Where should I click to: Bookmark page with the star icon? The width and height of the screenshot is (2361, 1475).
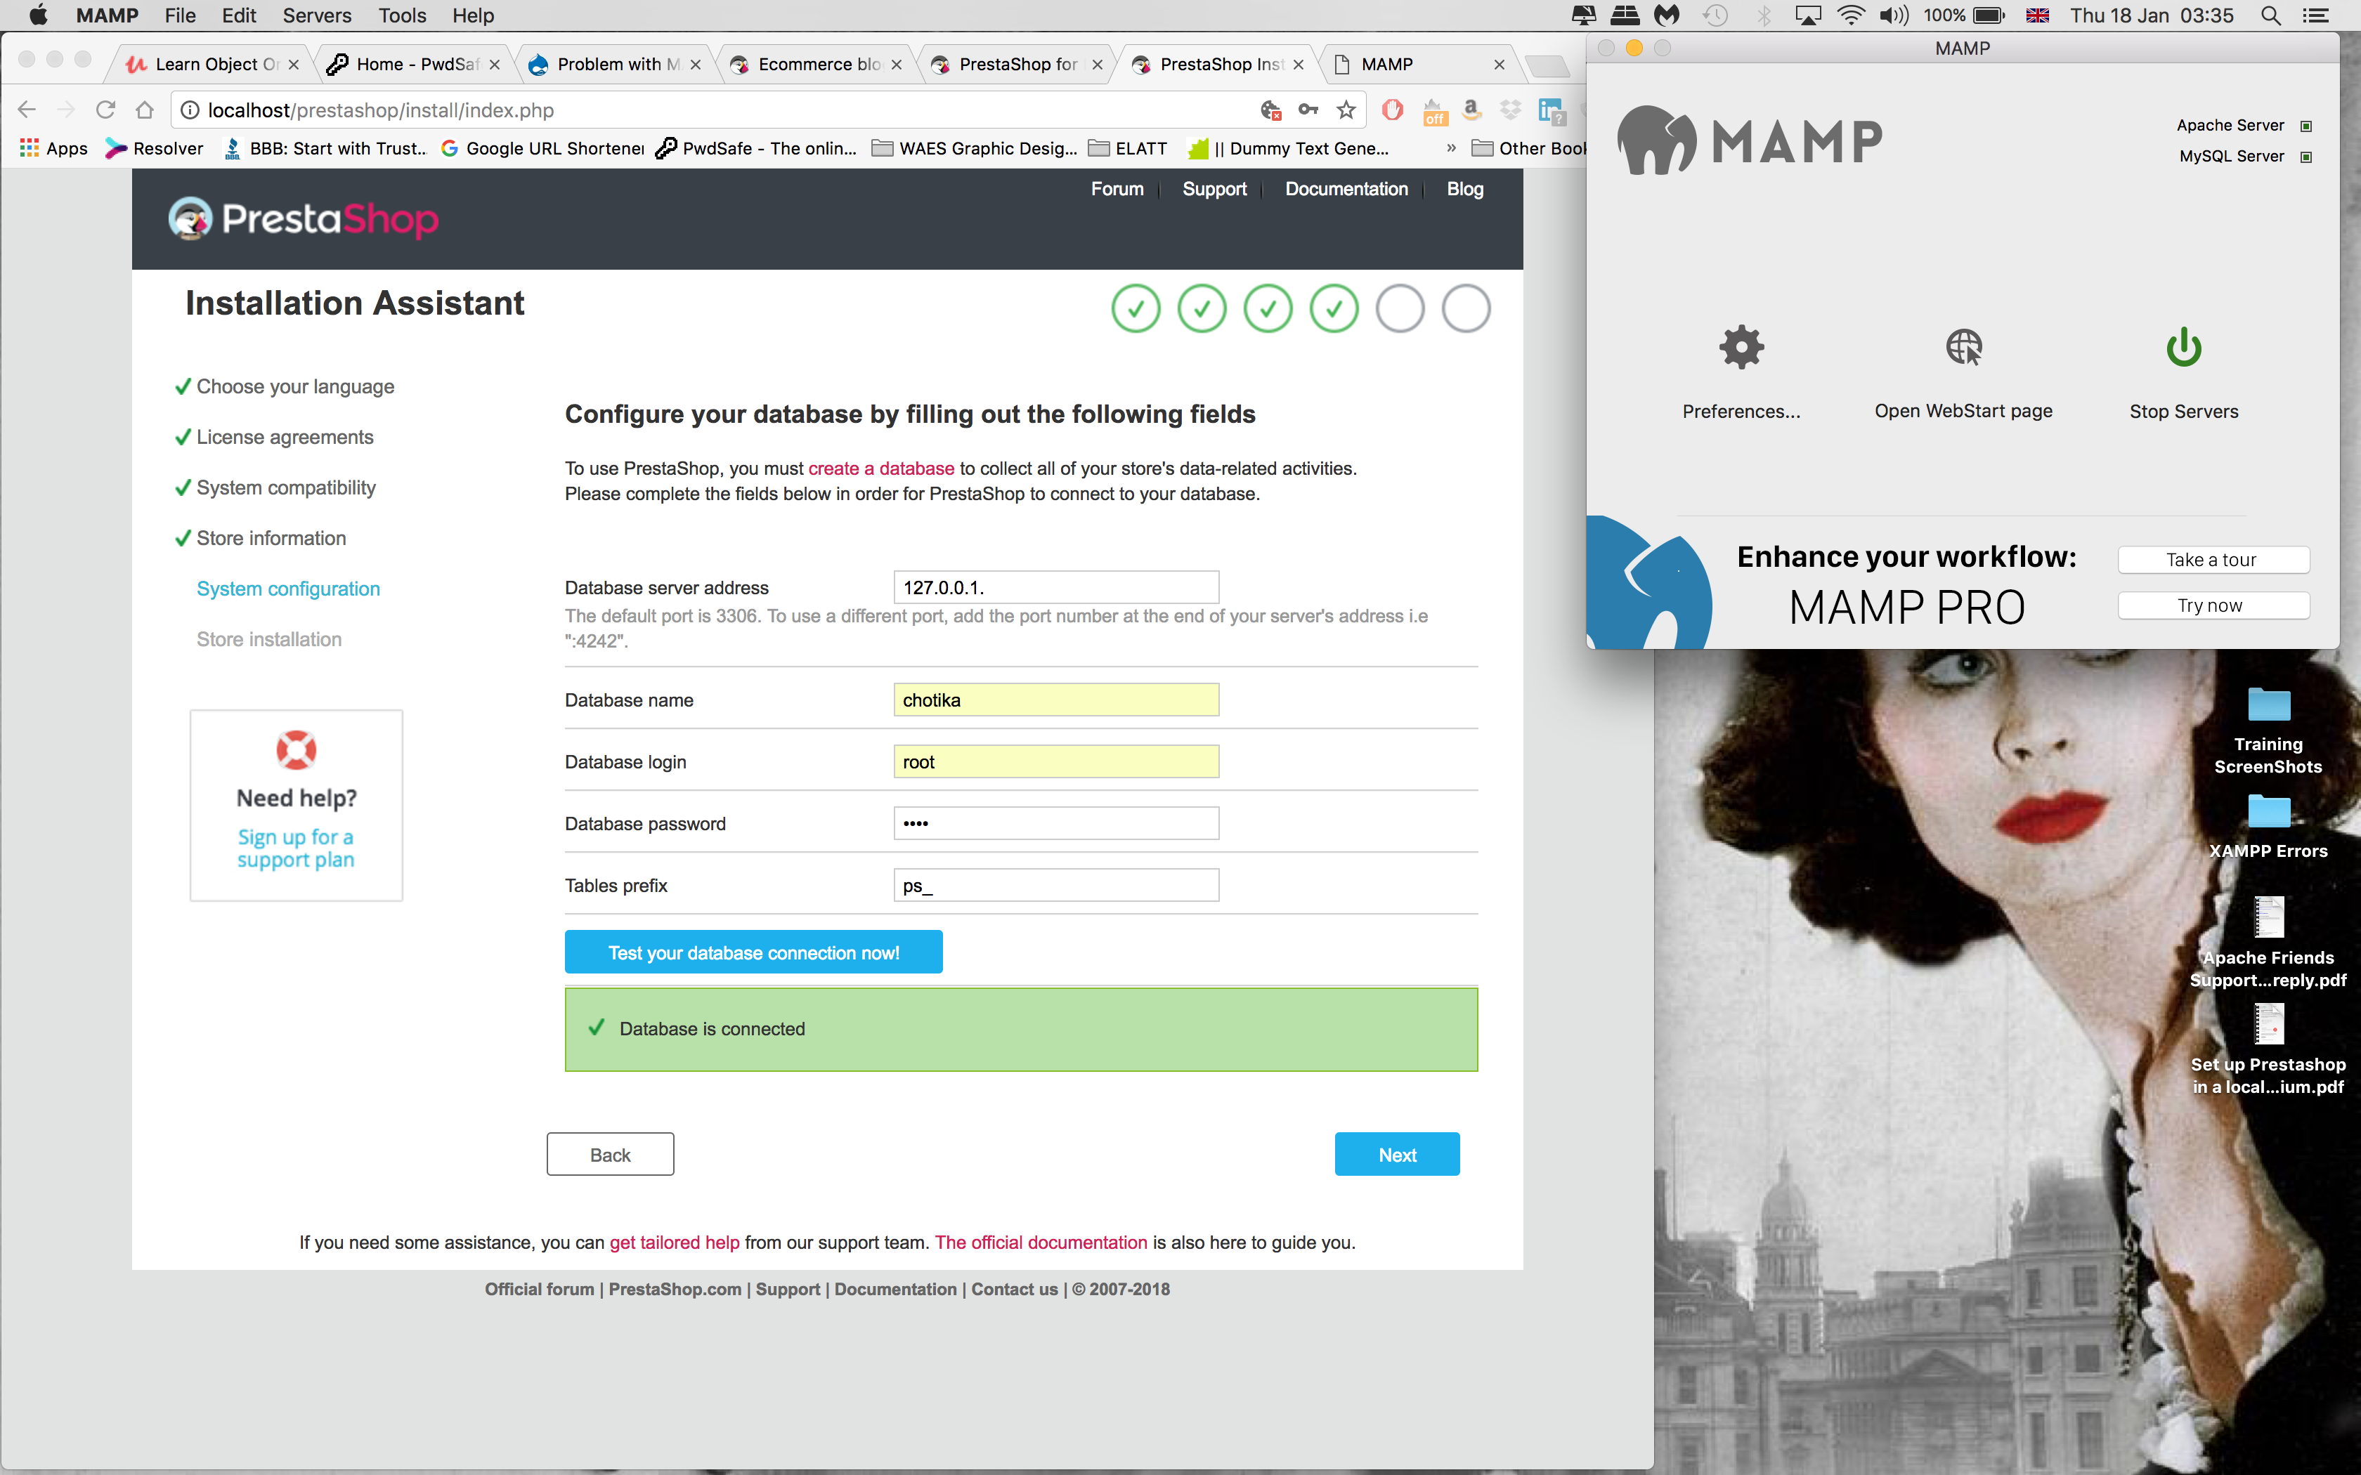(x=1346, y=110)
